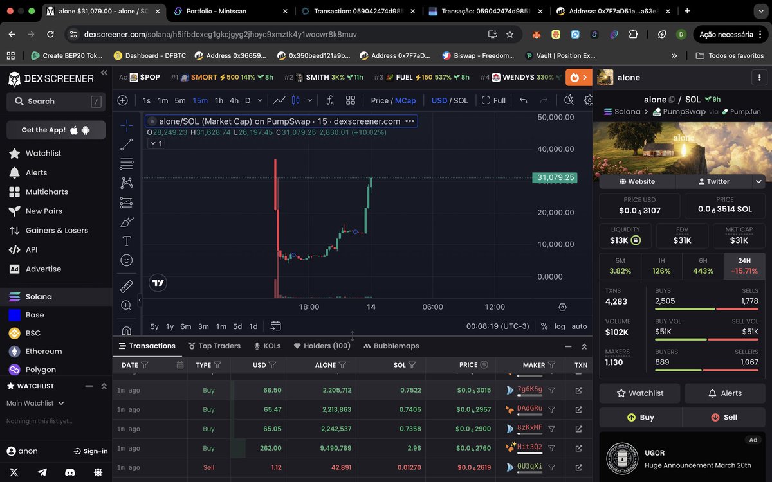The height and width of the screenshot is (482, 772).
Task: Open the emoji sticker tool
Action: point(127,260)
